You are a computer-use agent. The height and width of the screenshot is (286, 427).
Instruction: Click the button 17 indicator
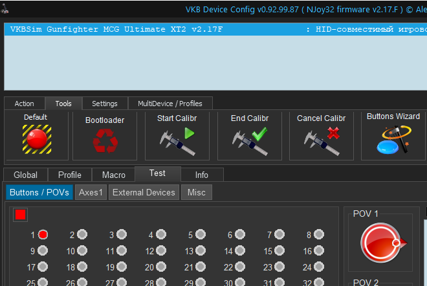click(43, 267)
